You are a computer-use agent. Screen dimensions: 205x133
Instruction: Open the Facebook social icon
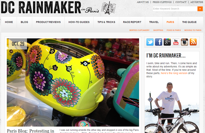159,42
